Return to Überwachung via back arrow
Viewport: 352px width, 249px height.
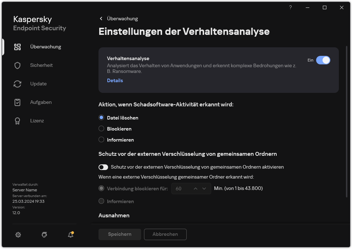coord(101,18)
